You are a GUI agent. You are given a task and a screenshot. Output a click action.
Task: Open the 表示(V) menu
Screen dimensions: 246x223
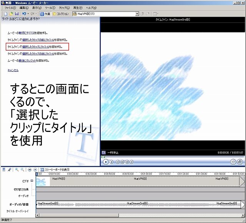[x=37, y=8]
